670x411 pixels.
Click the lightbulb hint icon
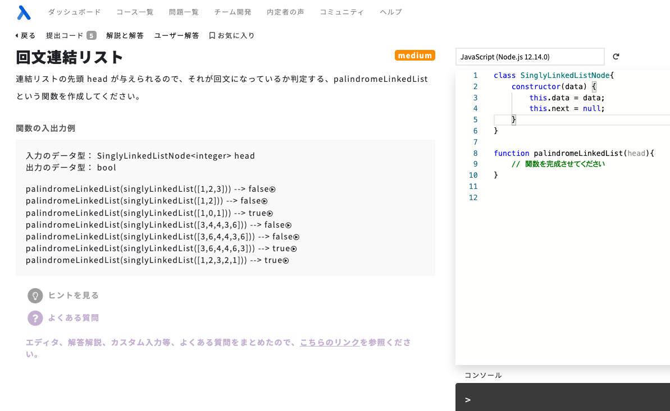(x=35, y=295)
